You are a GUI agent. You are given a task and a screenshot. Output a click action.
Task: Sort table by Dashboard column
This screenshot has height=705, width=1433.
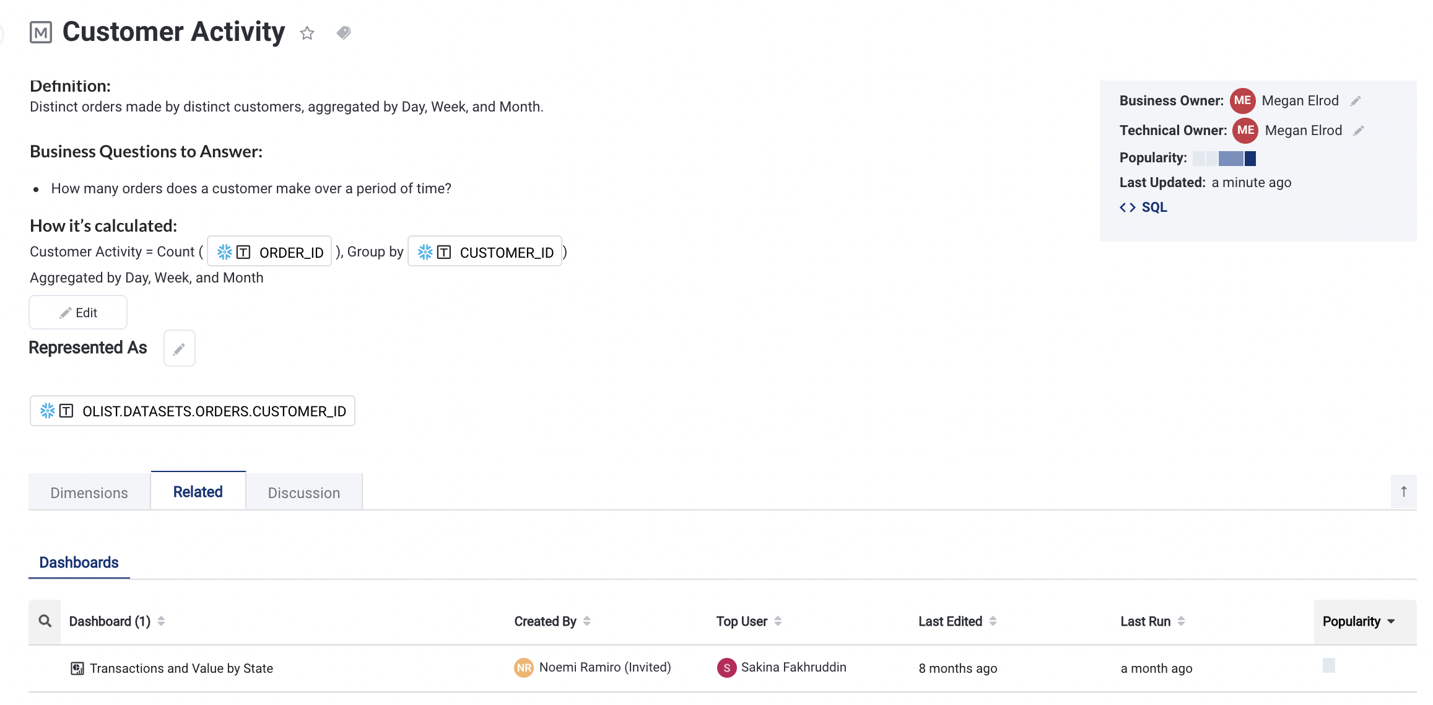tap(161, 621)
